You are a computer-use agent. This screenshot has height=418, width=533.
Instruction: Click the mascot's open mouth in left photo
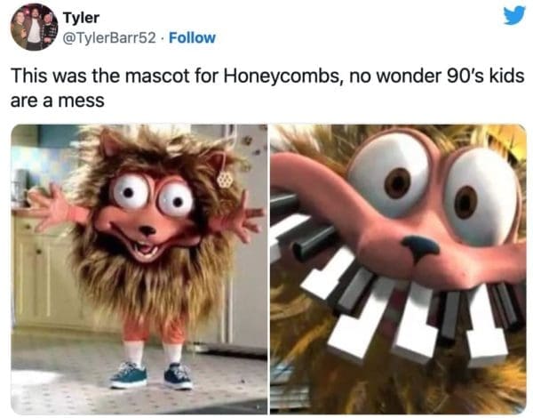pyautogui.click(x=147, y=249)
